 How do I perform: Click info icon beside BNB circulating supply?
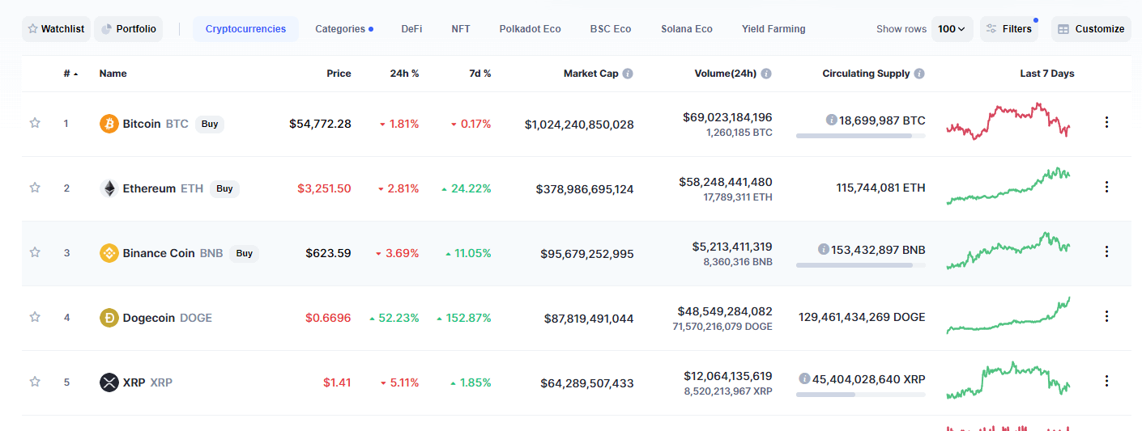pos(823,249)
